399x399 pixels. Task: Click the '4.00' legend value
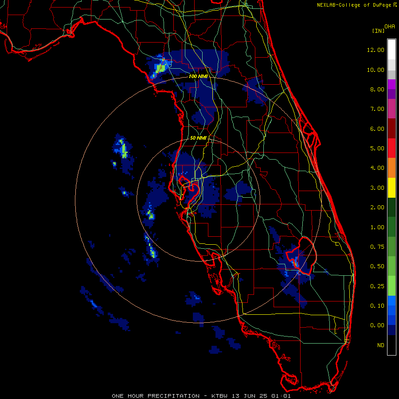[x=377, y=168]
